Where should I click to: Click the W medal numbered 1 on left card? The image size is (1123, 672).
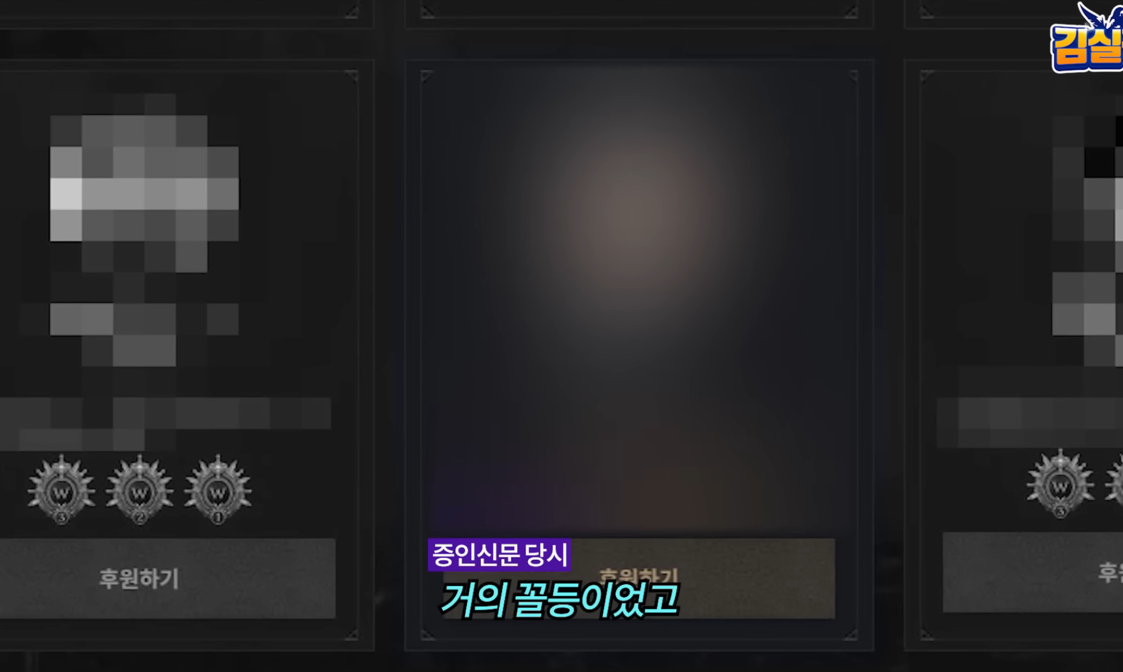click(218, 489)
